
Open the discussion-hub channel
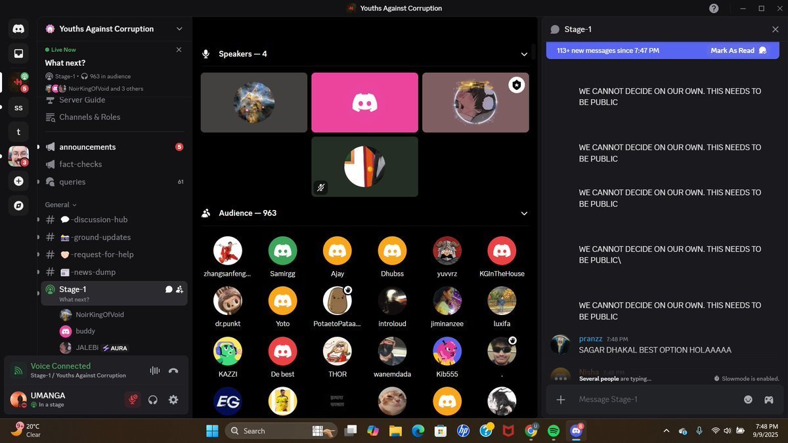coord(114,220)
